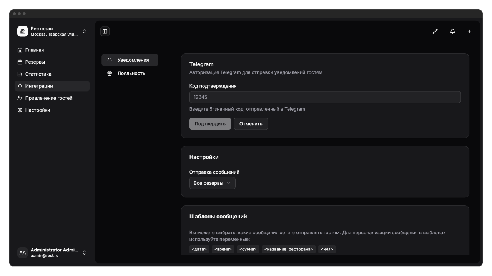This screenshot has height=276, width=492.
Task: Open the Все резервы dropdown
Action: point(212,183)
